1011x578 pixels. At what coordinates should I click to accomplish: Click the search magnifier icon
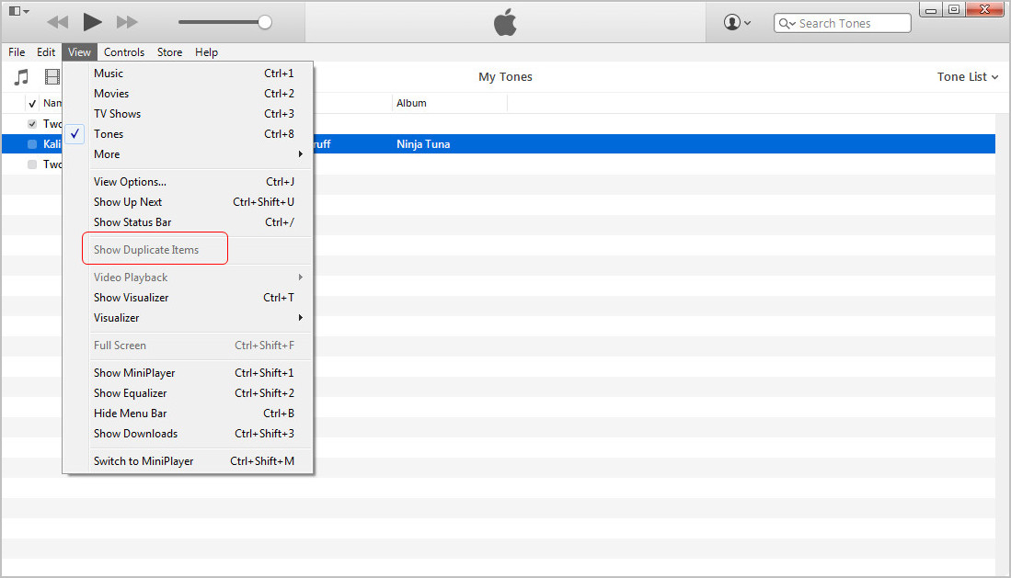(x=786, y=23)
